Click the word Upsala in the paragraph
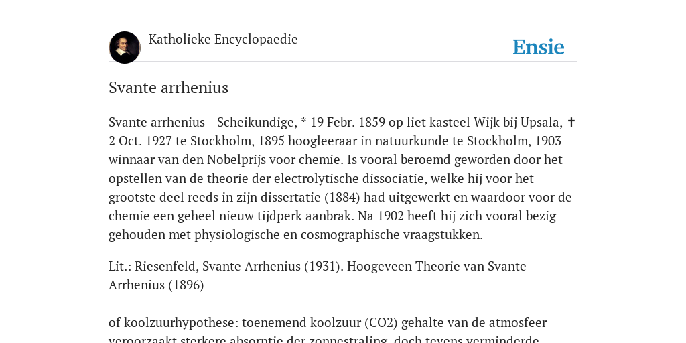The width and height of the screenshot is (686, 343). coord(541,122)
